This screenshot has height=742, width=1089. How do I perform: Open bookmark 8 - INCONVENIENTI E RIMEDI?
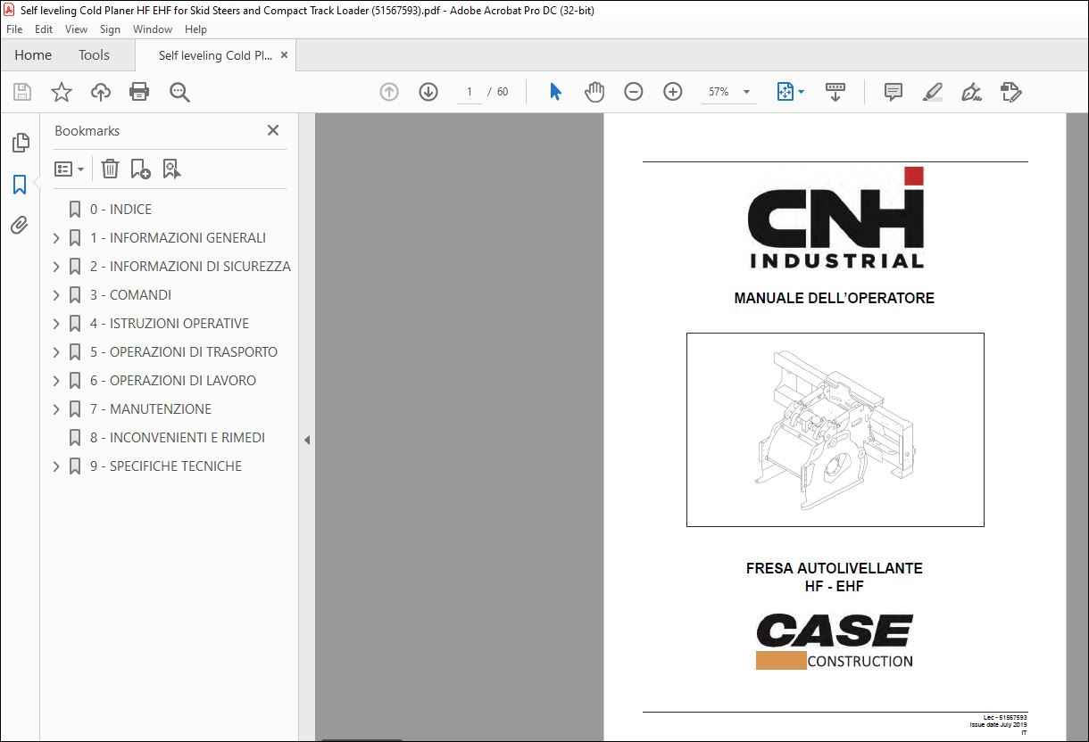tap(177, 438)
